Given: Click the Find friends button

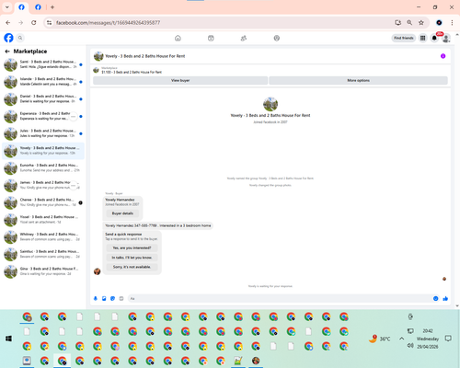Looking at the screenshot, I should pyautogui.click(x=404, y=38).
